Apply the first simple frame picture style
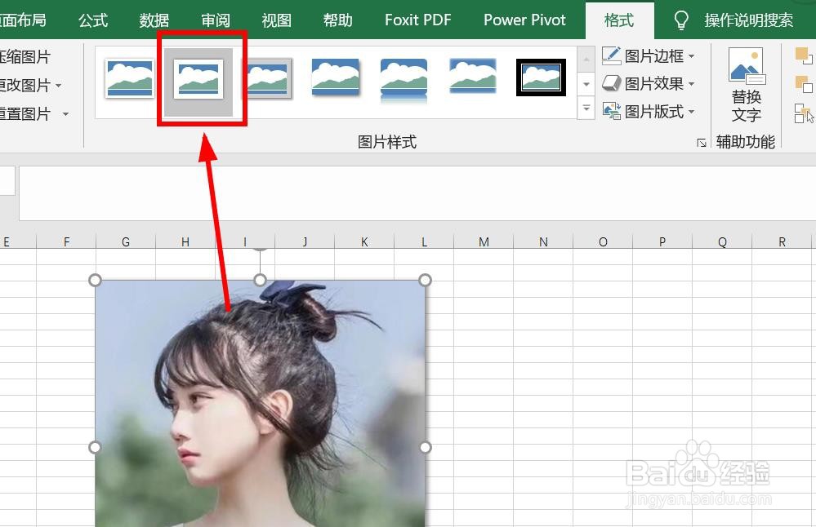The height and width of the screenshot is (527, 816). [x=130, y=78]
